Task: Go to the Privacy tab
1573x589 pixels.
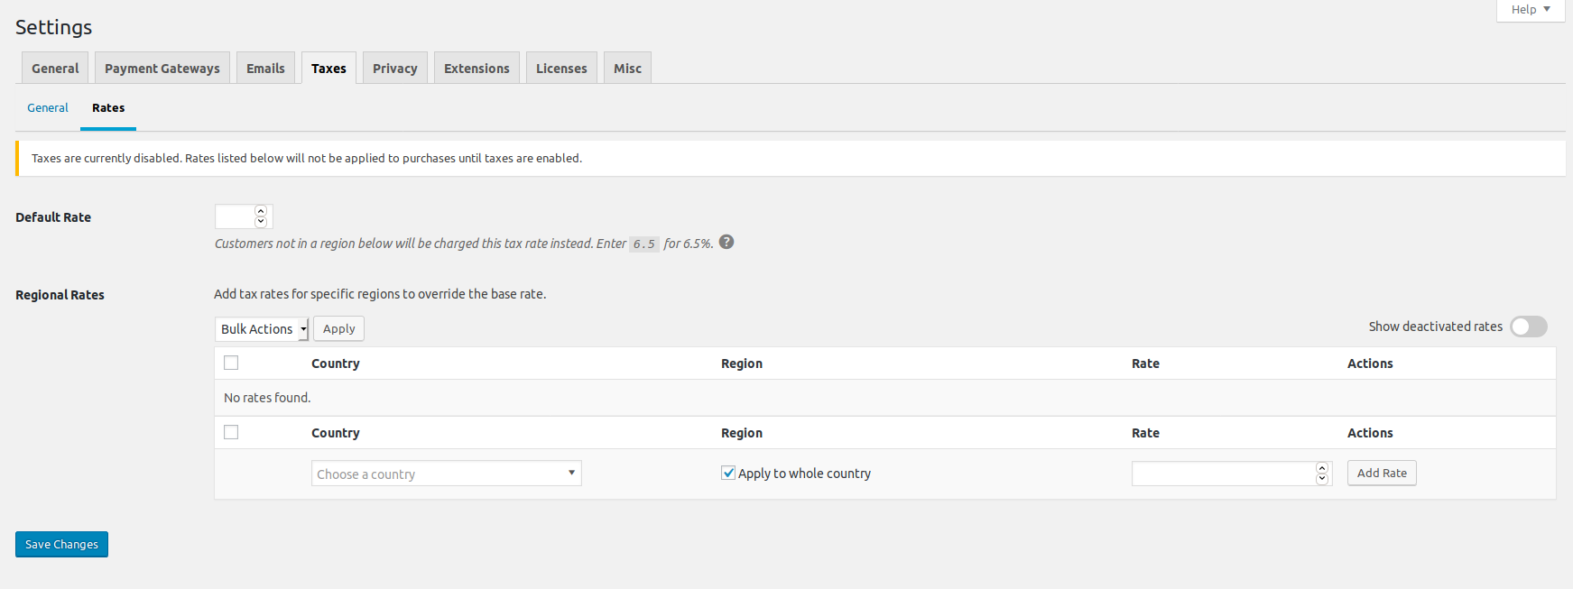Action: click(x=395, y=69)
